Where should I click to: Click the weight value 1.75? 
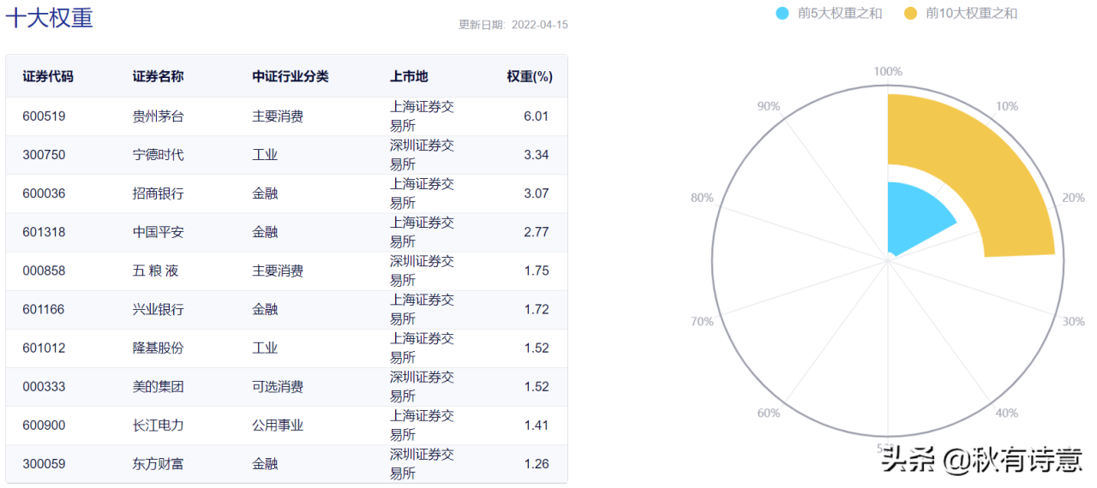click(x=537, y=271)
